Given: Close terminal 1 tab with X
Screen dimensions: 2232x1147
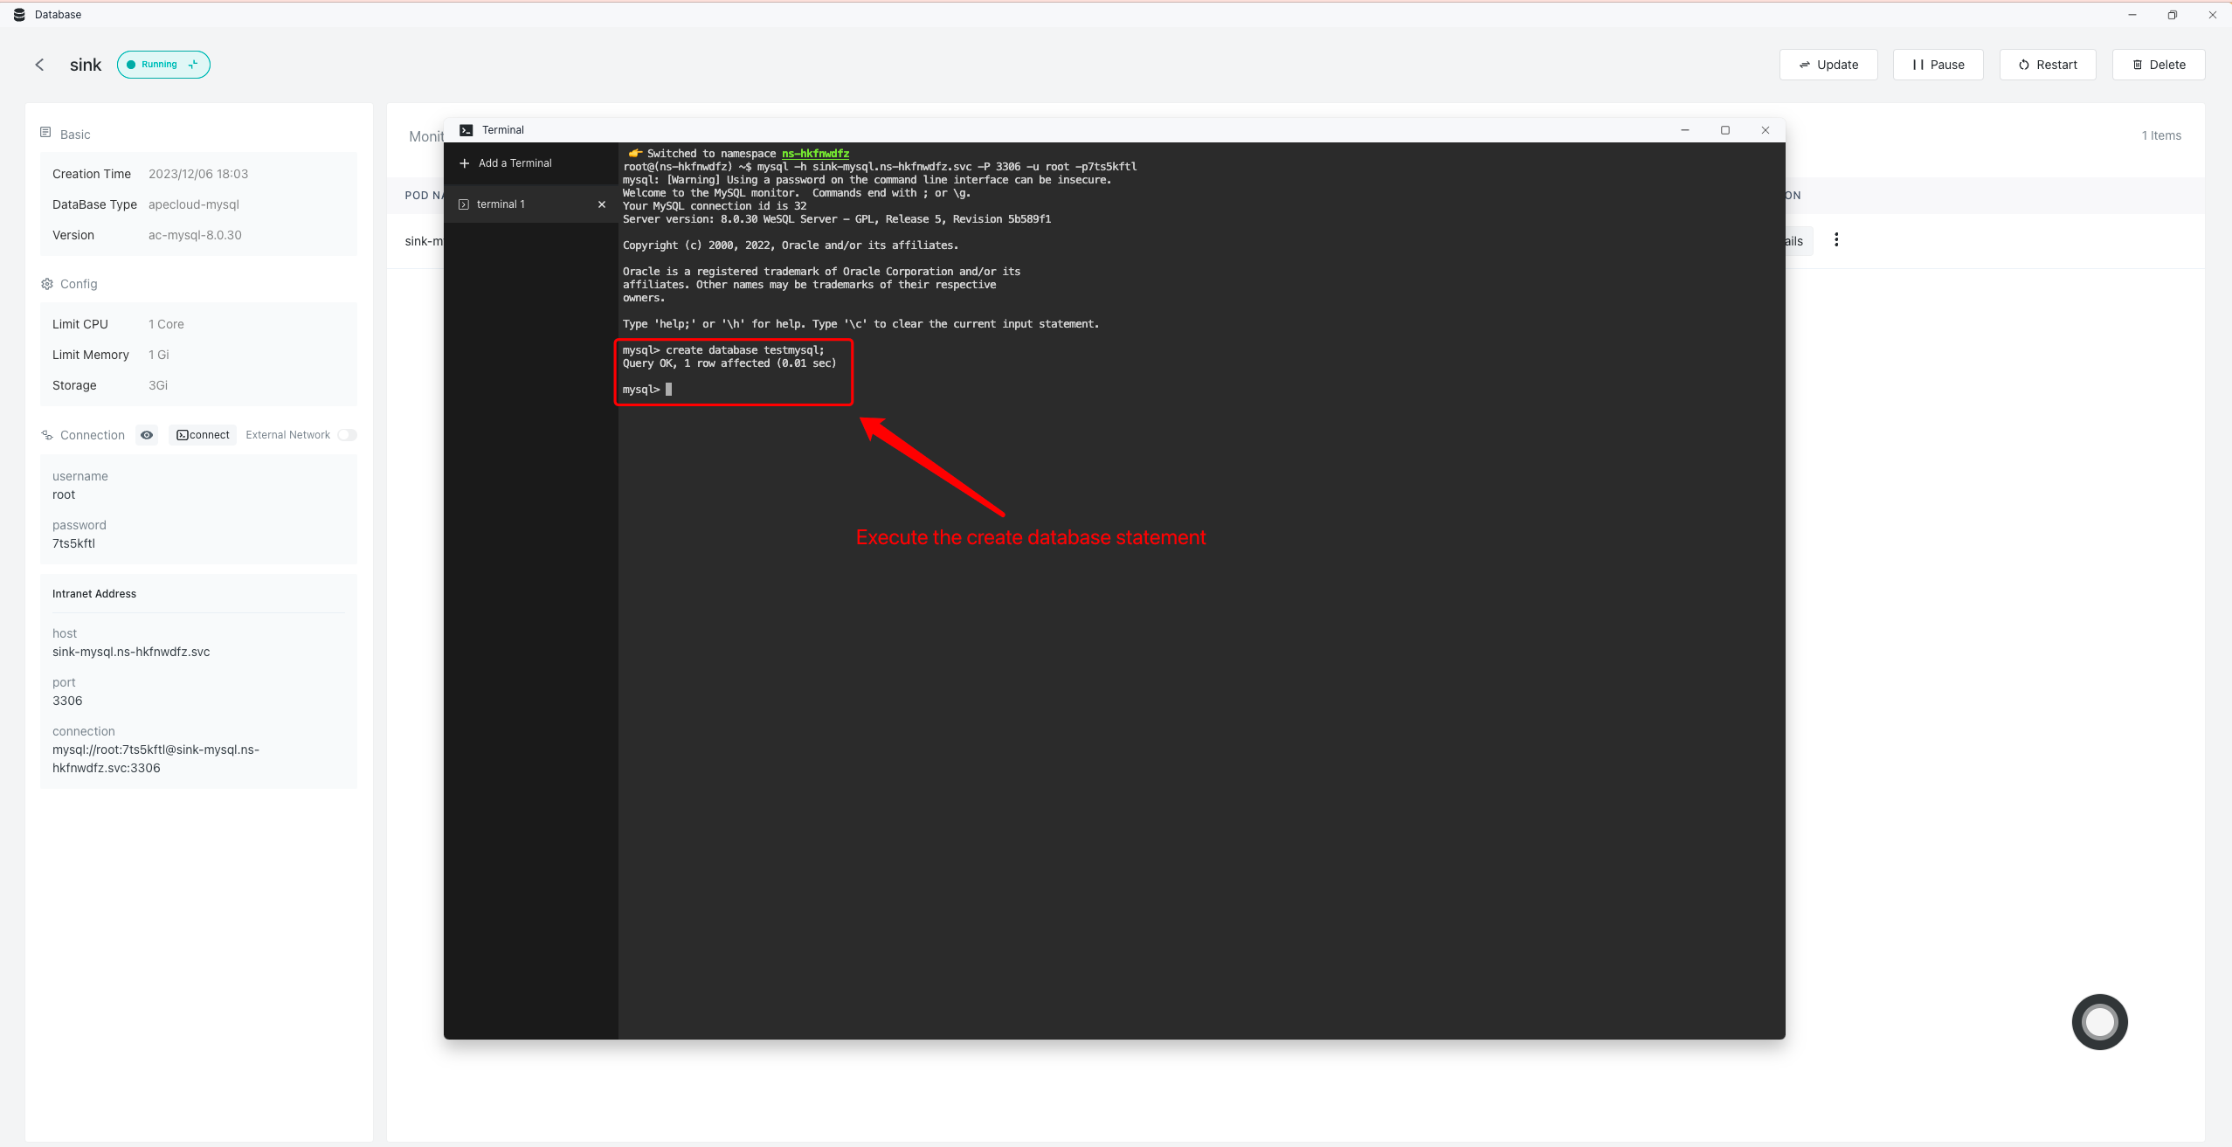Looking at the screenshot, I should [601, 204].
